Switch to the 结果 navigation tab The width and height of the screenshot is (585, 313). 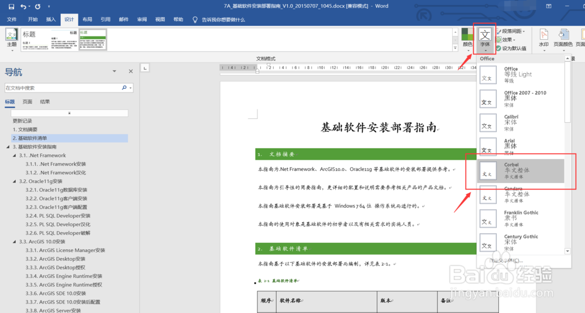[45, 101]
